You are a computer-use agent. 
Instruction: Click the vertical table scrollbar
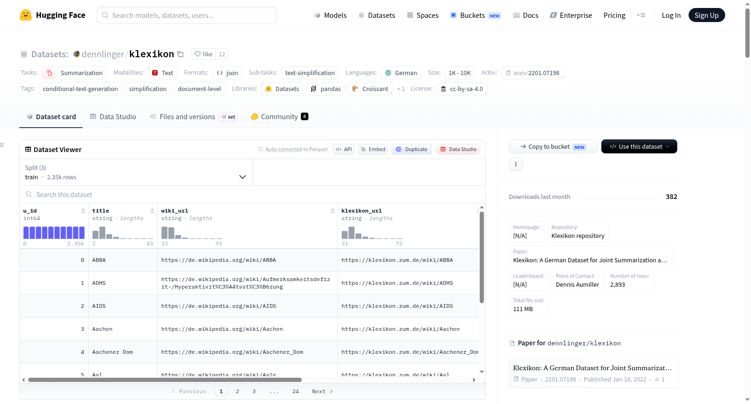tap(482, 257)
